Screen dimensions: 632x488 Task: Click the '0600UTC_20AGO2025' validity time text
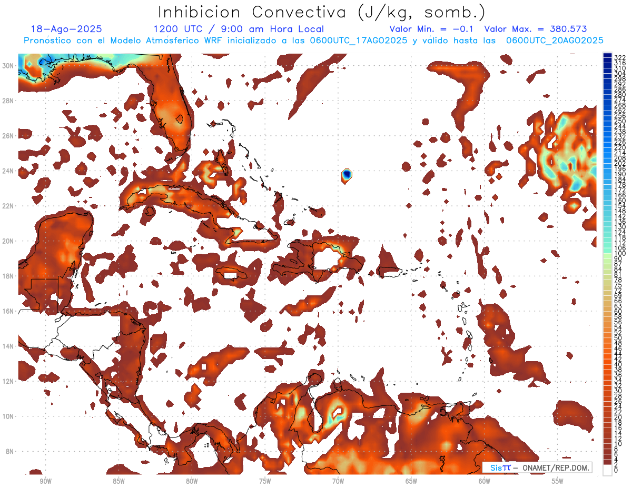tap(555, 41)
